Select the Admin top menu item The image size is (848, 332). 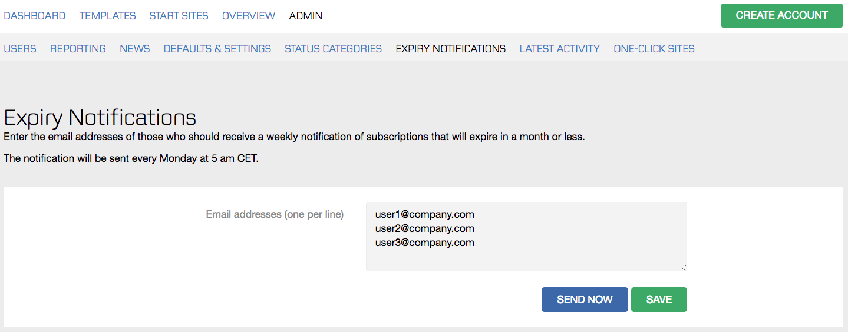[305, 16]
